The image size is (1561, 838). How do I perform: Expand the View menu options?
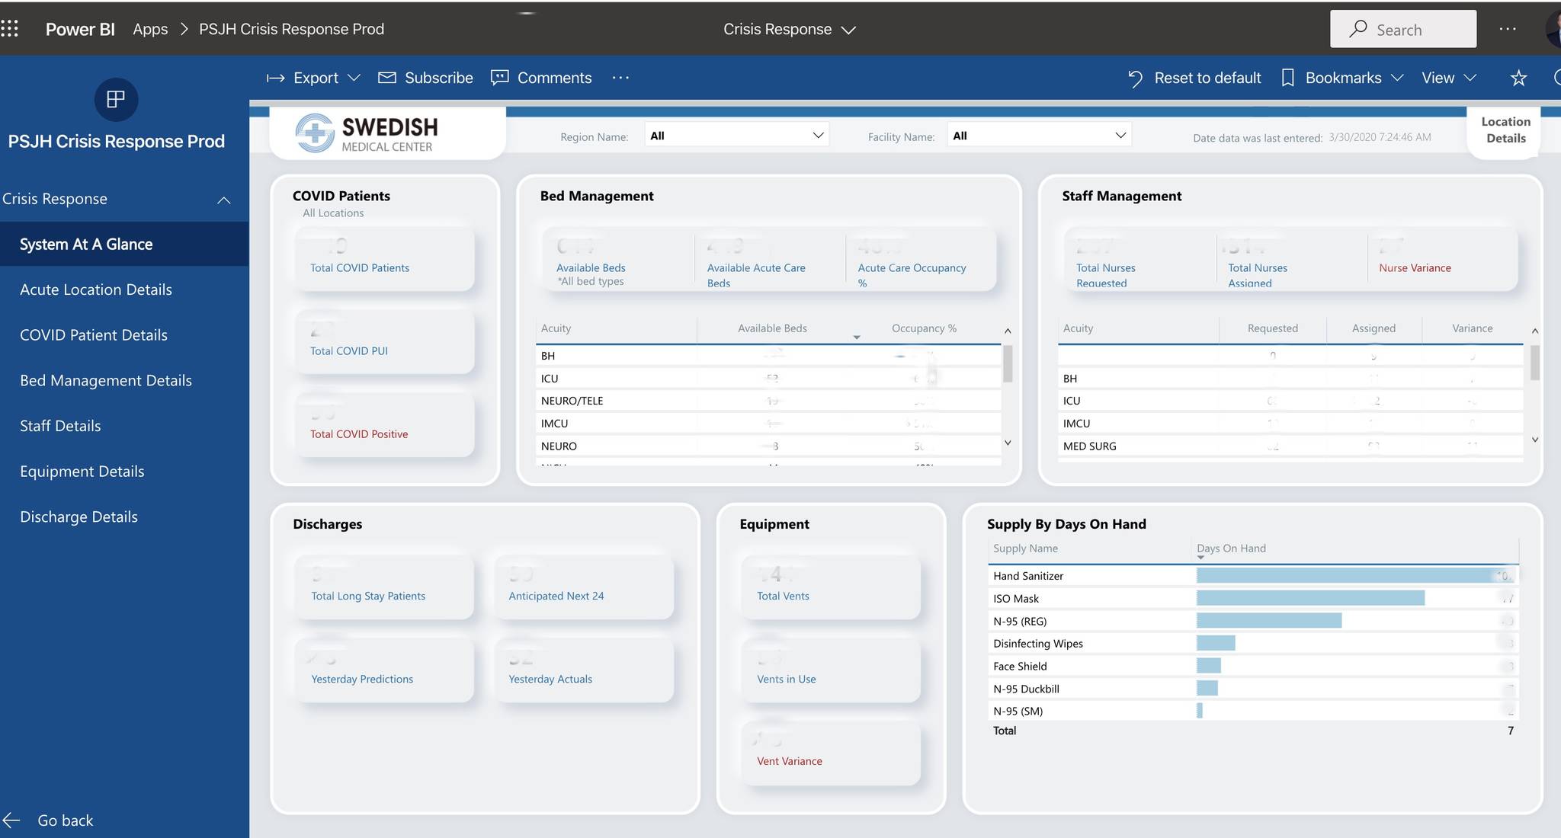pyautogui.click(x=1471, y=77)
